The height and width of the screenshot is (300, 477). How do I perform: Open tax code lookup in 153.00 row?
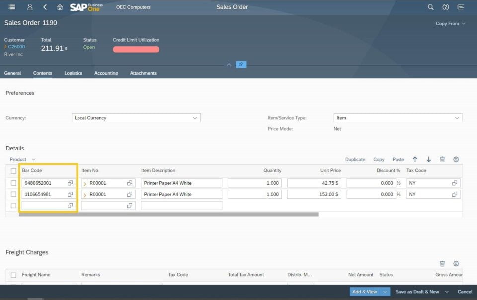(x=455, y=194)
